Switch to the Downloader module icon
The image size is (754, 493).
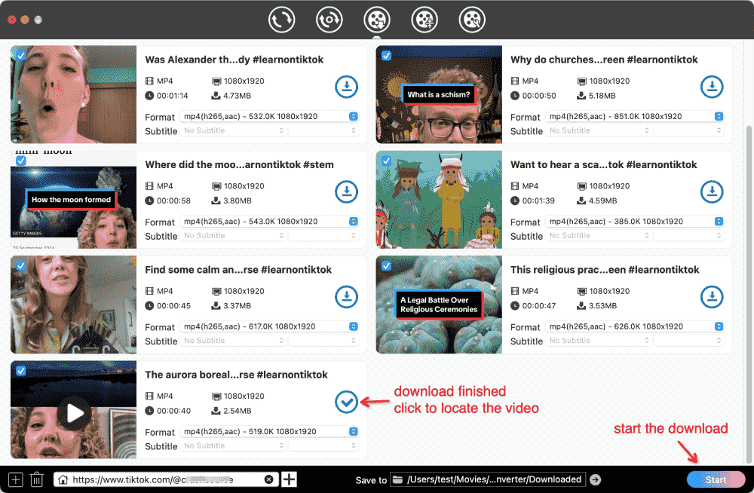[376, 19]
